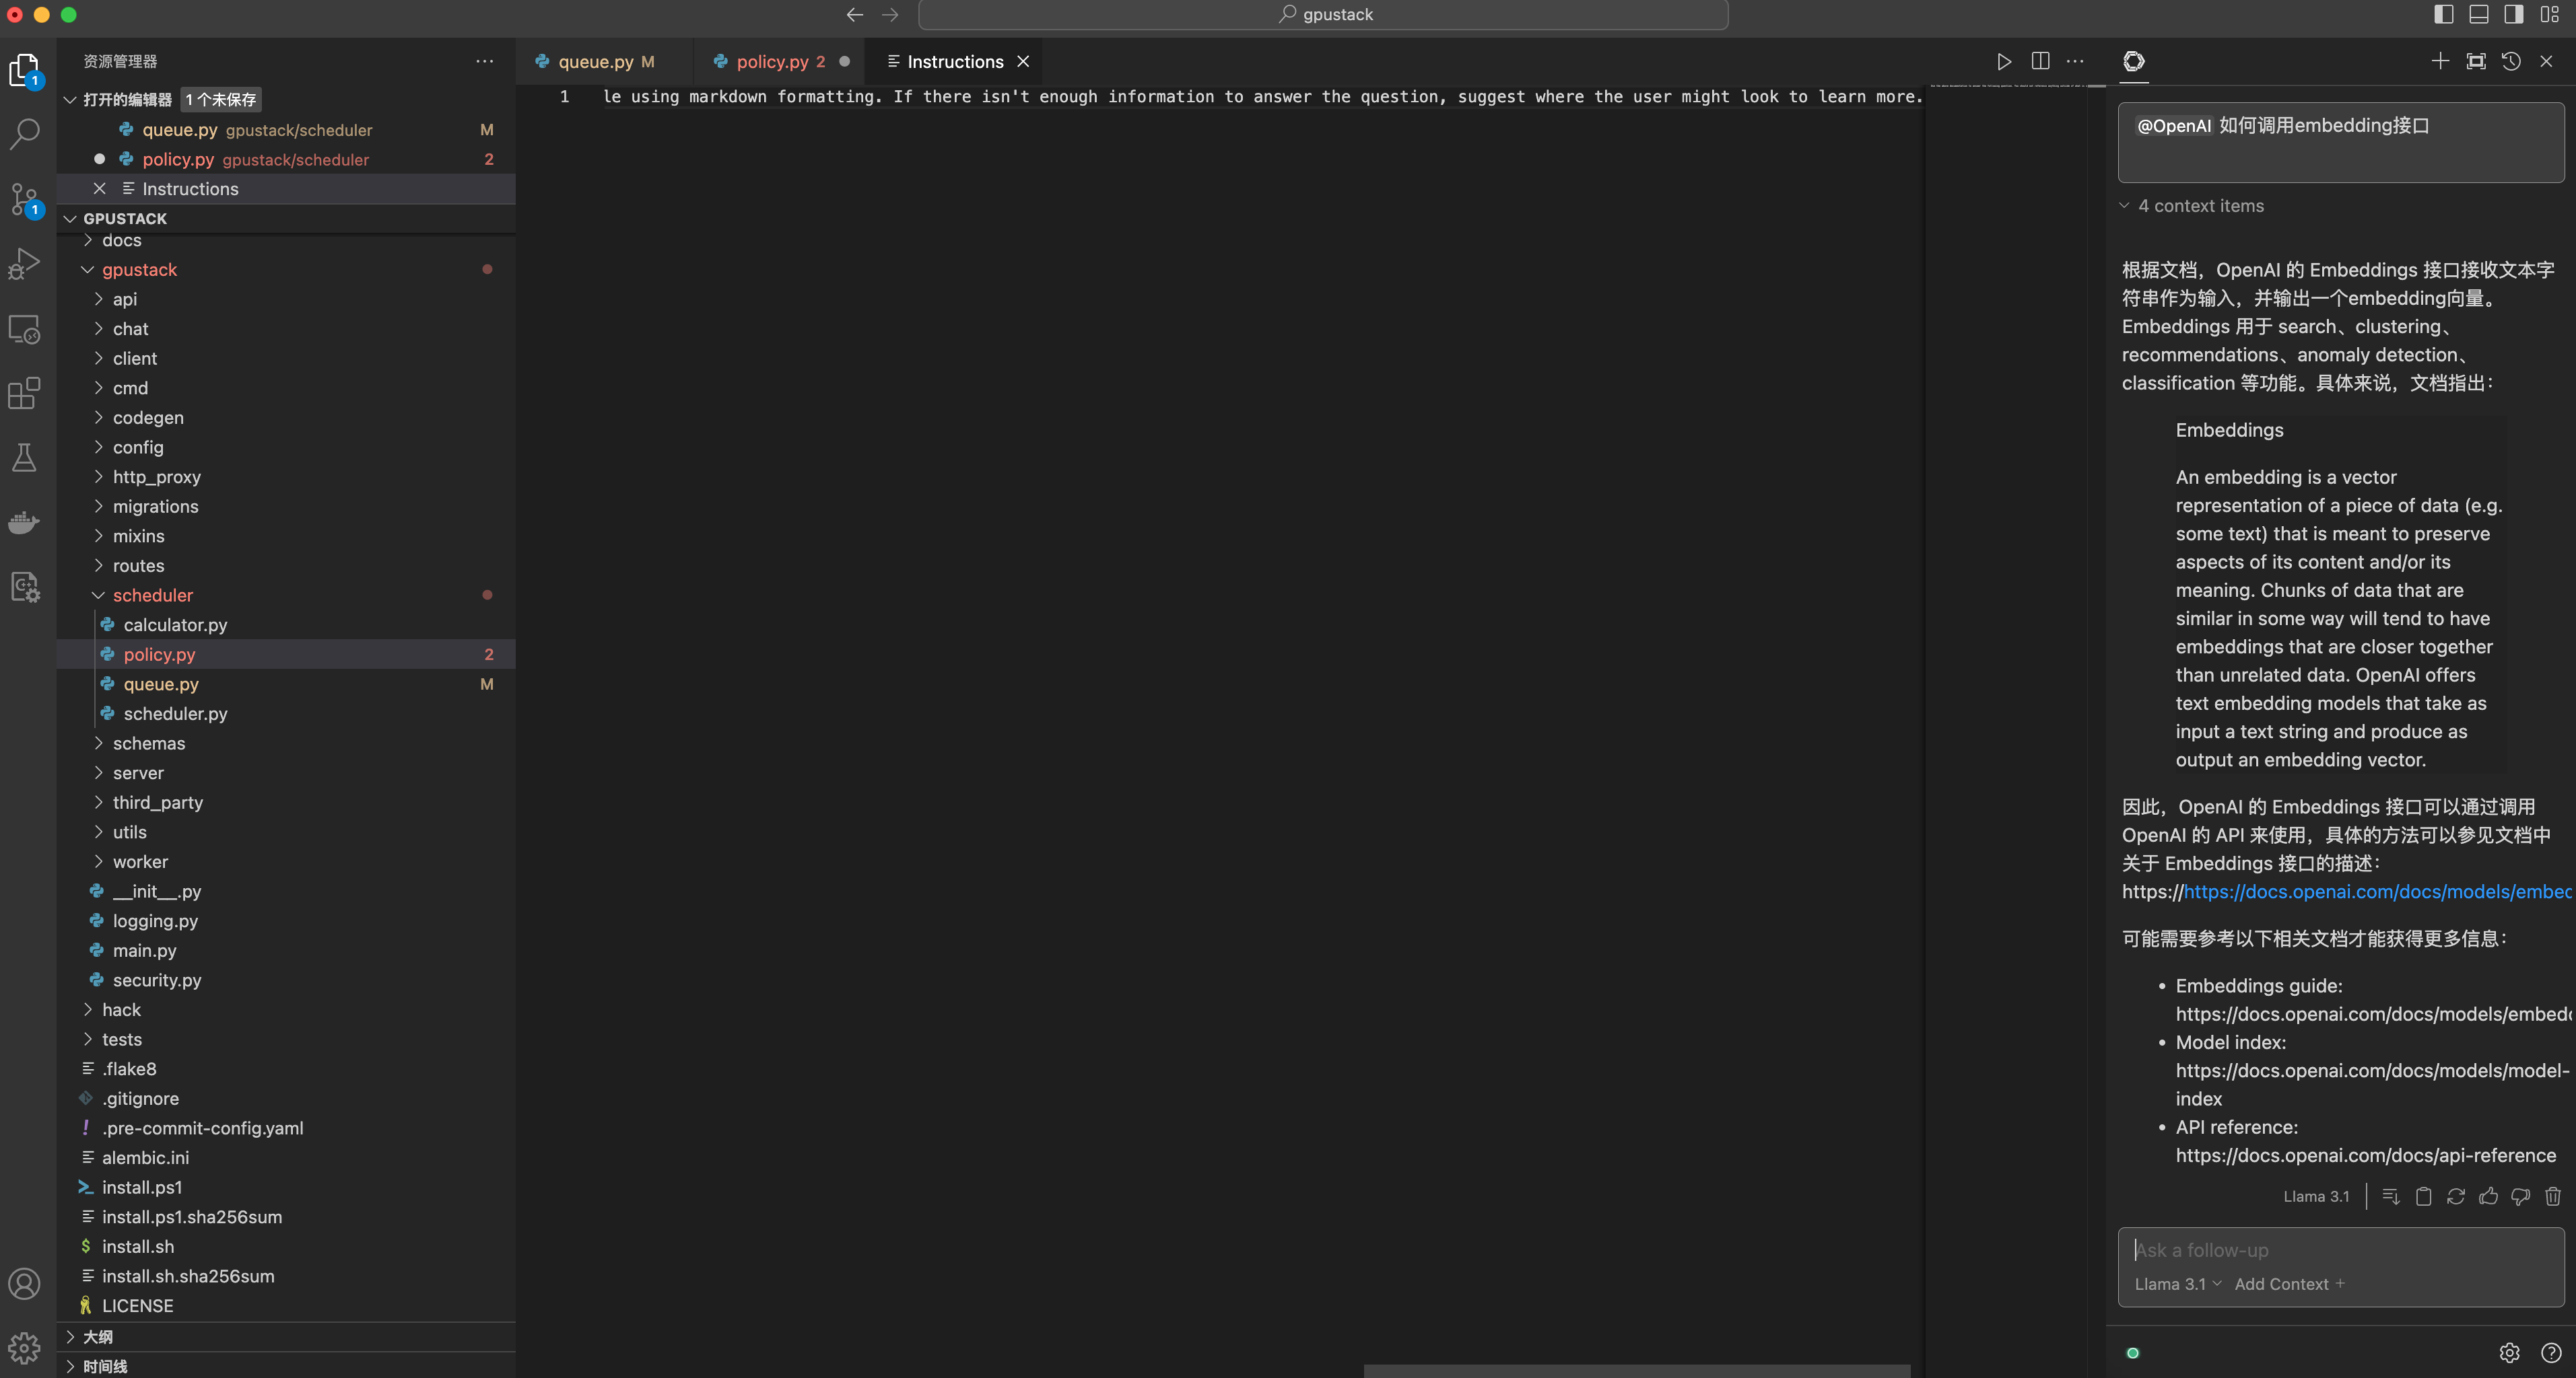This screenshot has width=2576, height=1378.
Task: Open the Docker view icon
Action: [x=24, y=521]
